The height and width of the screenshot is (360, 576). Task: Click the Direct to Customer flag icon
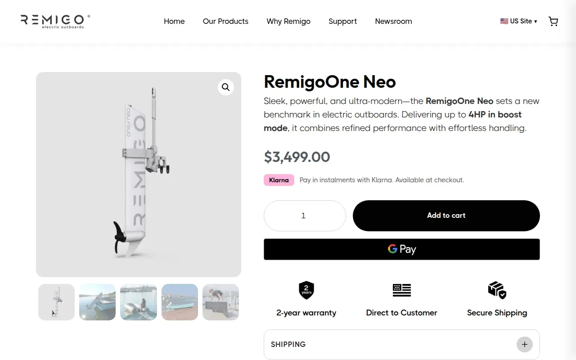point(402,290)
